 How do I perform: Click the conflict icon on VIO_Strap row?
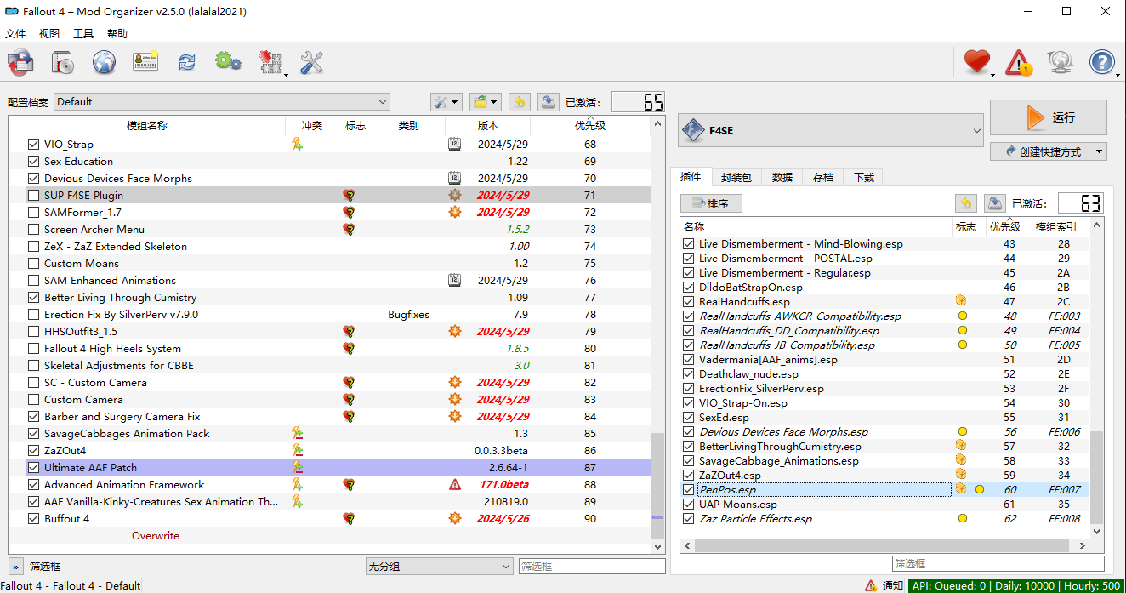click(297, 145)
